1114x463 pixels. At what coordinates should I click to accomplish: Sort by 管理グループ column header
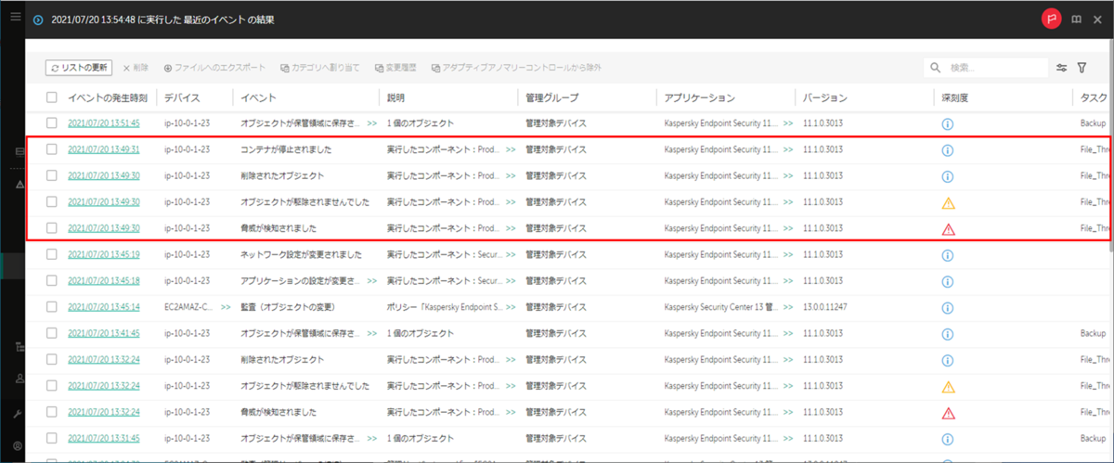pyautogui.click(x=554, y=97)
